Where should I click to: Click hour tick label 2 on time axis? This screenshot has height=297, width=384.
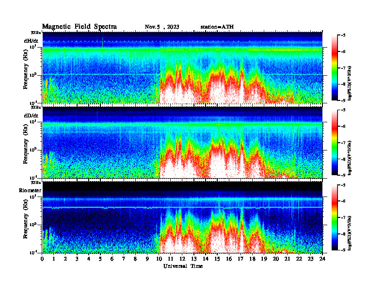[65, 259]
